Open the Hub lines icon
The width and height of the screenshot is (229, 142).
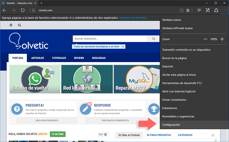[199, 10]
